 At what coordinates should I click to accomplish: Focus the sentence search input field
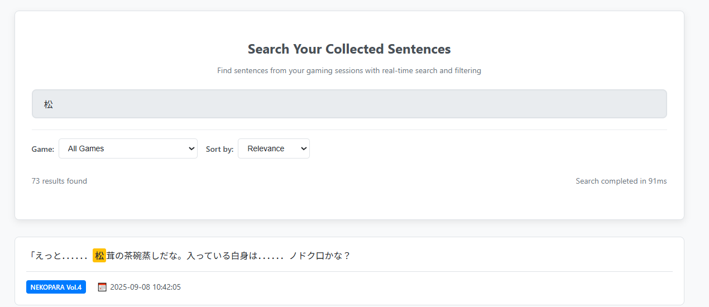pyautogui.click(x=349, y=104)
